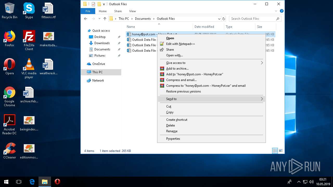
Task: Sort files by Name column header
Action: click(x=159, y=27)
